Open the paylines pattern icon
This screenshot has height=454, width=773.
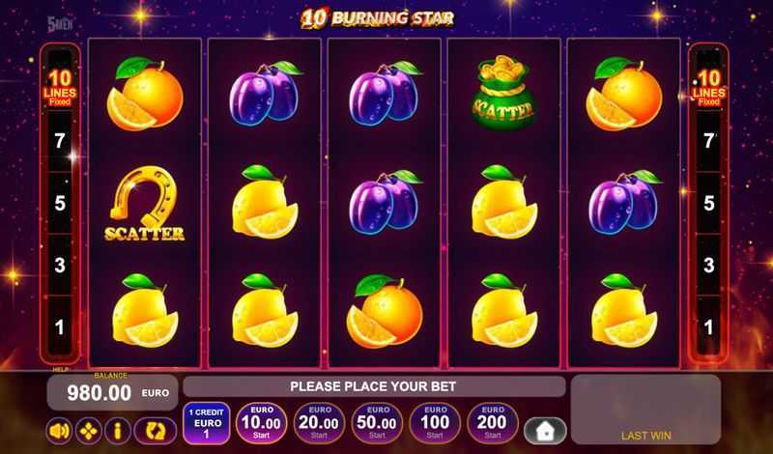pyautogui.click(x=89, y=432)
